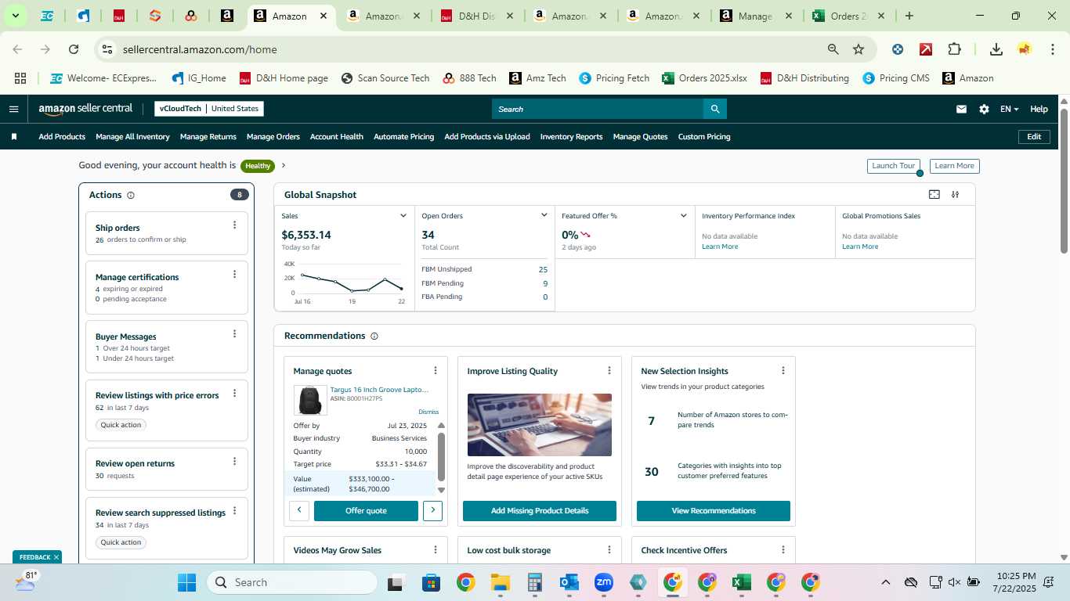Open Excel from the Windows taskbar

741,582
